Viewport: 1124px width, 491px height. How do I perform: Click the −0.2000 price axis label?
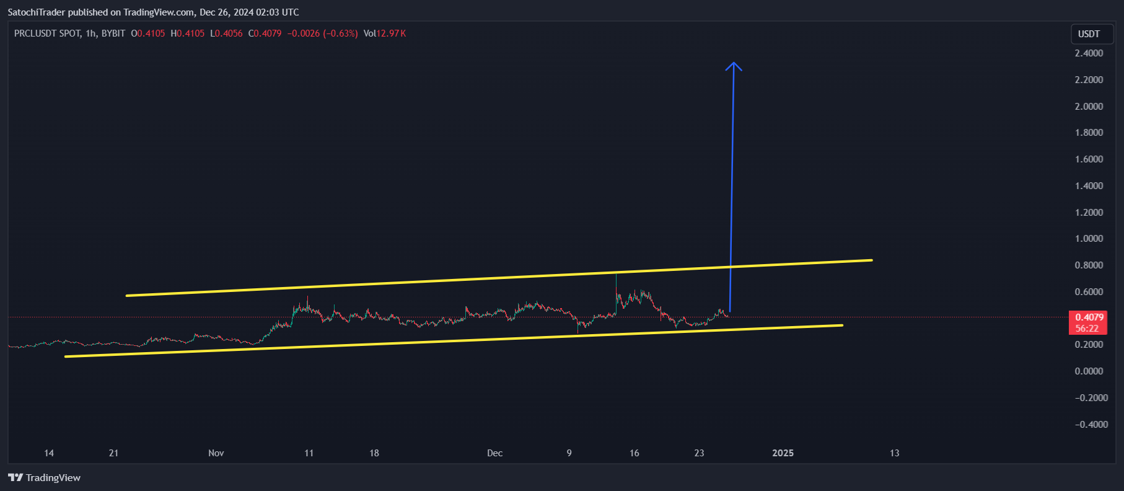click(x=1091, y=398)
